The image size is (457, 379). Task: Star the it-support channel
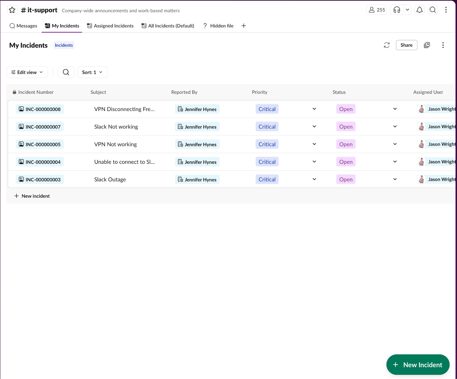tap(12, 10)
